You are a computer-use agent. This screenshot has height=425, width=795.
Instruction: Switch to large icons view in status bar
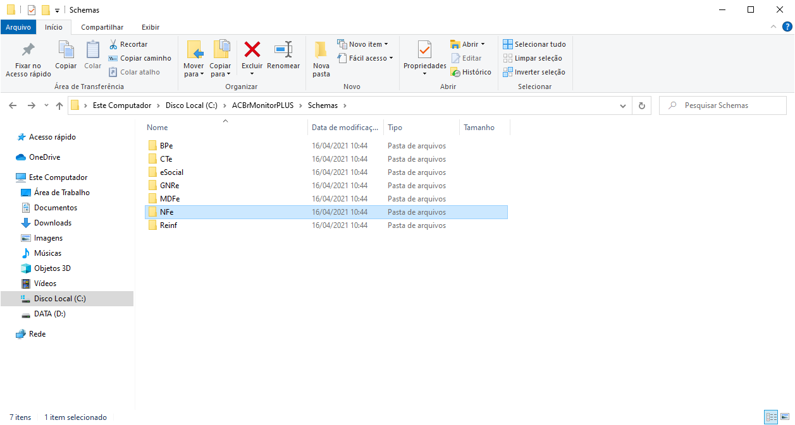click(785, 417)
